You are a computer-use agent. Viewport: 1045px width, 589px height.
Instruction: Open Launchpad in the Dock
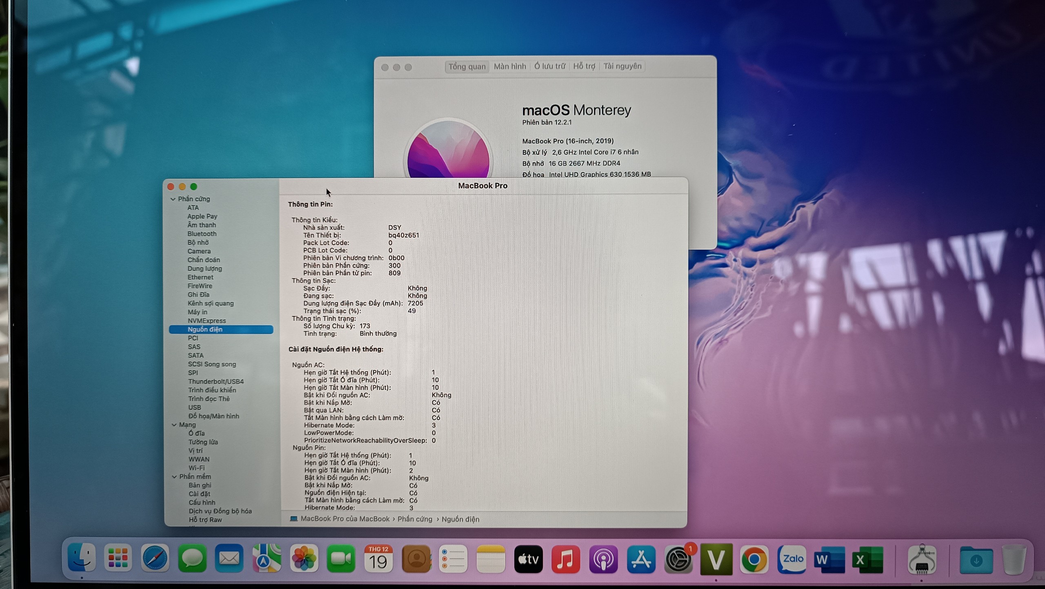point(118,558)
